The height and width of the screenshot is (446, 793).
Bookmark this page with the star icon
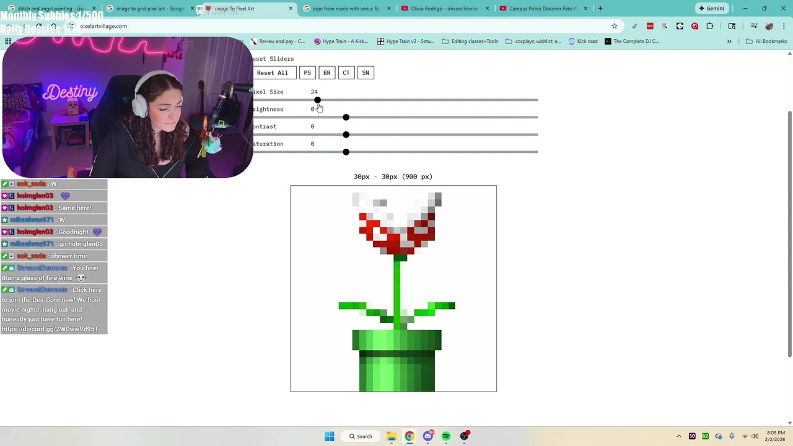pos(615,26)
